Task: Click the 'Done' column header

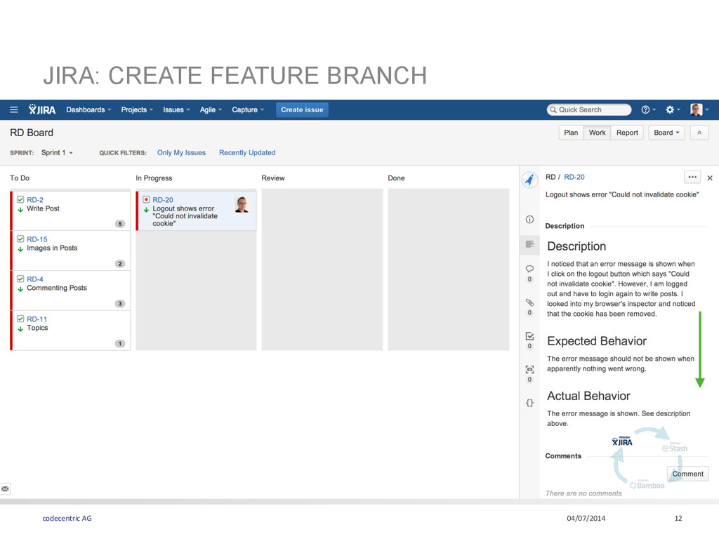Action: tap(396, 178)
